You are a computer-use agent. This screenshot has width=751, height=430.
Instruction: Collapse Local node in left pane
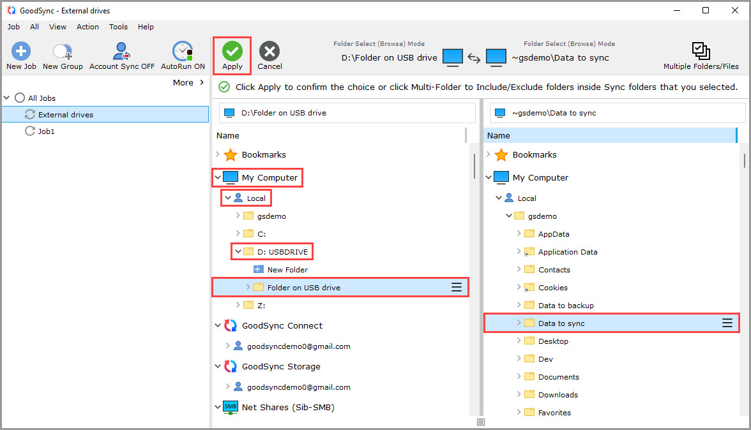pyautogui.click(x=228, y=198)
